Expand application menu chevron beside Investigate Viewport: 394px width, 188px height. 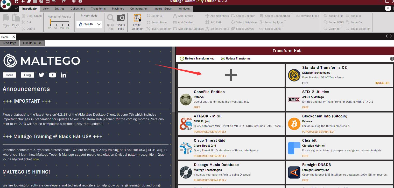click(16, 9)
